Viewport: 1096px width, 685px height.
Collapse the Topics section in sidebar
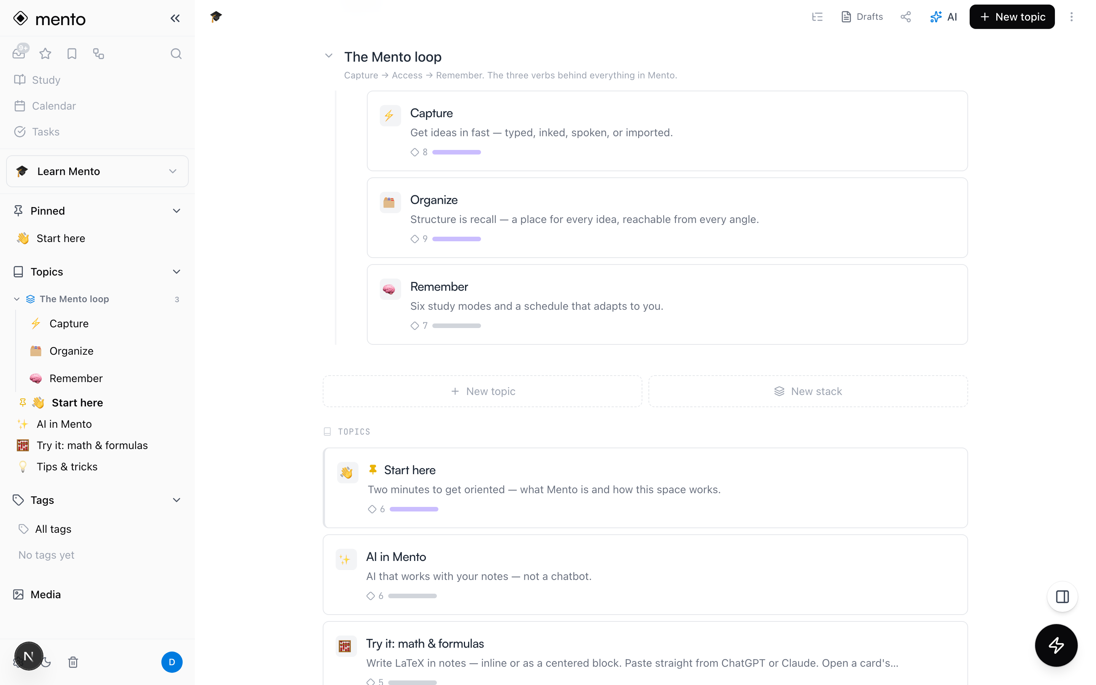click(x=177, y=272)
